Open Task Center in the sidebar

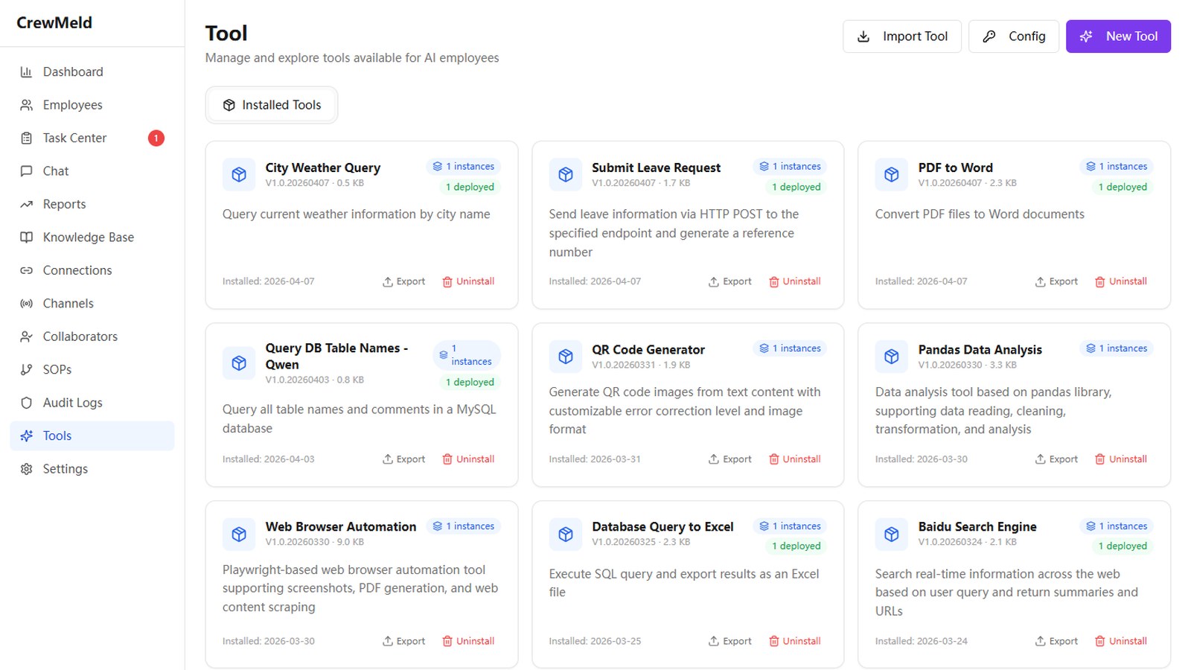tap(92, 138)
